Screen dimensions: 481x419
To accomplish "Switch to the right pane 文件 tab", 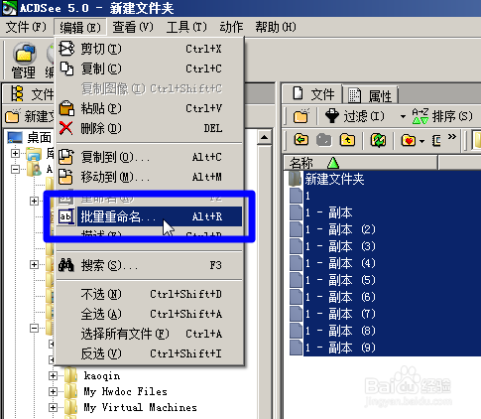I will pyautogui.click(x=312, y=94).
